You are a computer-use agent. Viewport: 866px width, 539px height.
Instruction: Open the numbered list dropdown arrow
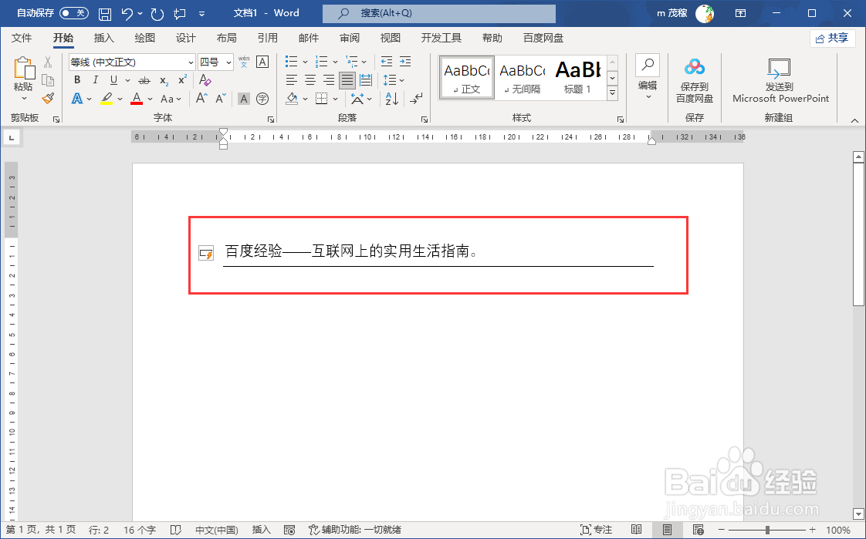pos(335,62)
